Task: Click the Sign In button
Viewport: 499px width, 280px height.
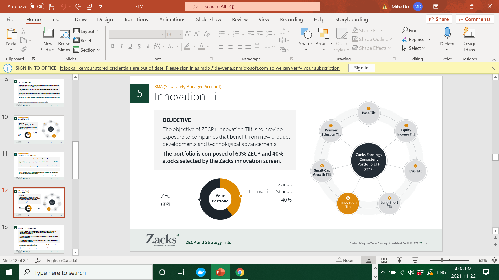Action: click(x=361, y=68)
